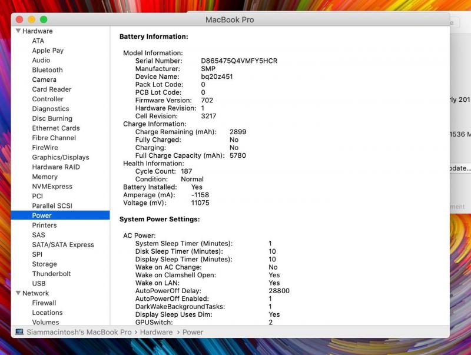Open the Printers section
This screenshot has height=355, width=471.
coord(45,225)
